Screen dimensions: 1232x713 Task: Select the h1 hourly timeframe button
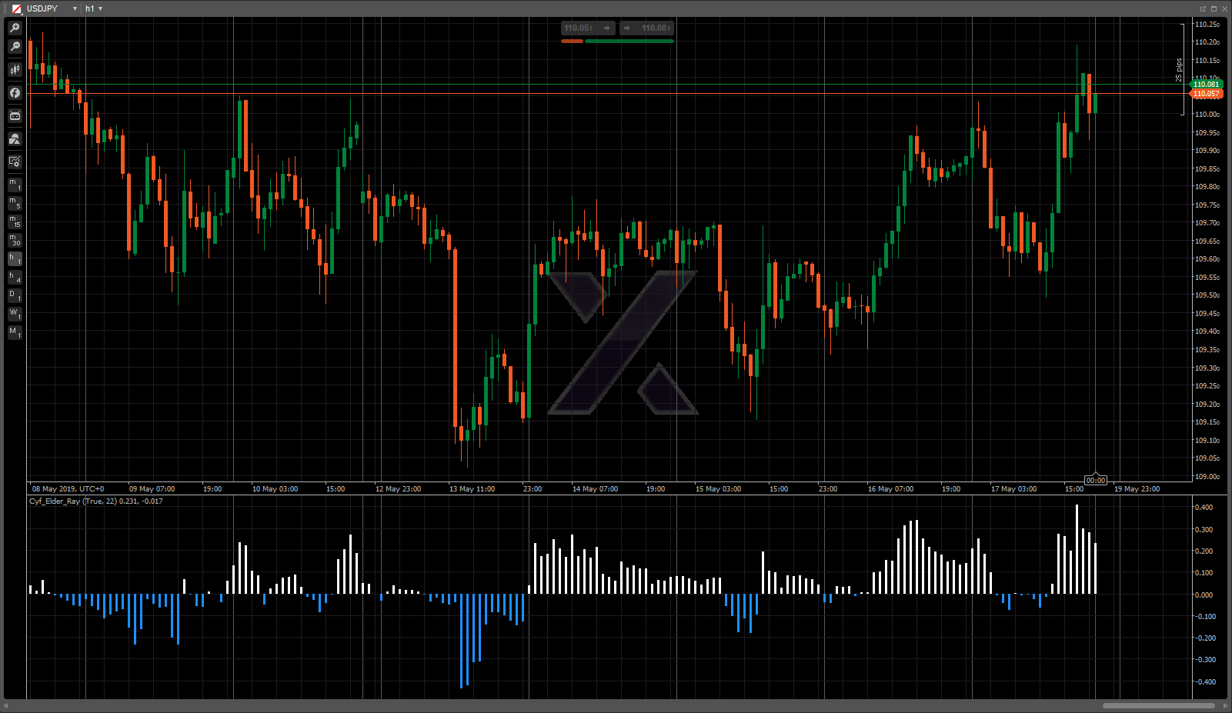(x=15, y=259)
